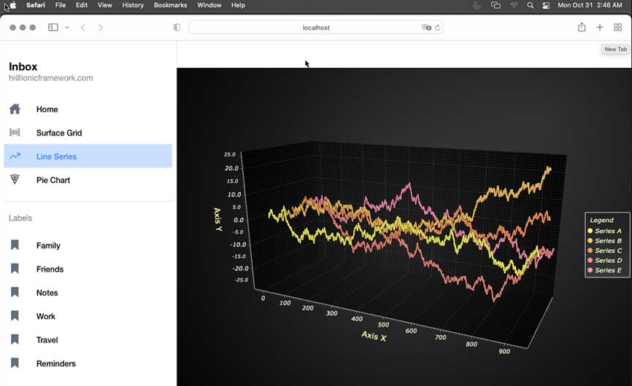Open Control Center in menu bar
The width and height of the screenshot is (632, 386).
click(546, 5)
